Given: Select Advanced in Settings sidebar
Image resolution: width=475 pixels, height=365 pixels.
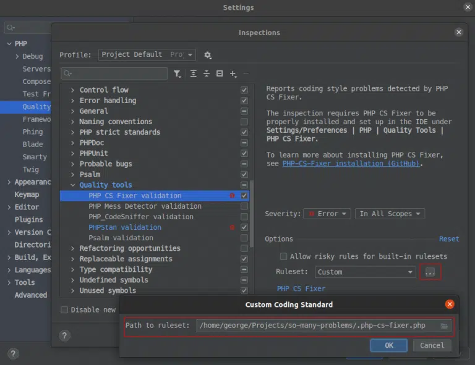Looking at the screenshot, I should click(x=30, y=295).
